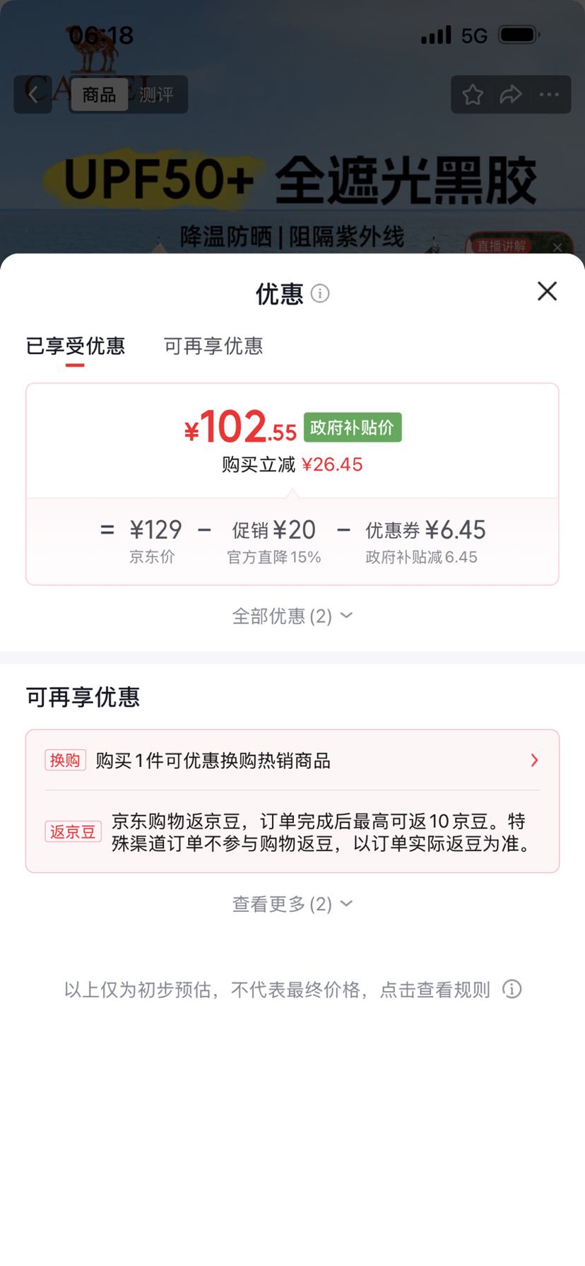Tap the red chevron on 换购 row

click(x=534, y=760)
